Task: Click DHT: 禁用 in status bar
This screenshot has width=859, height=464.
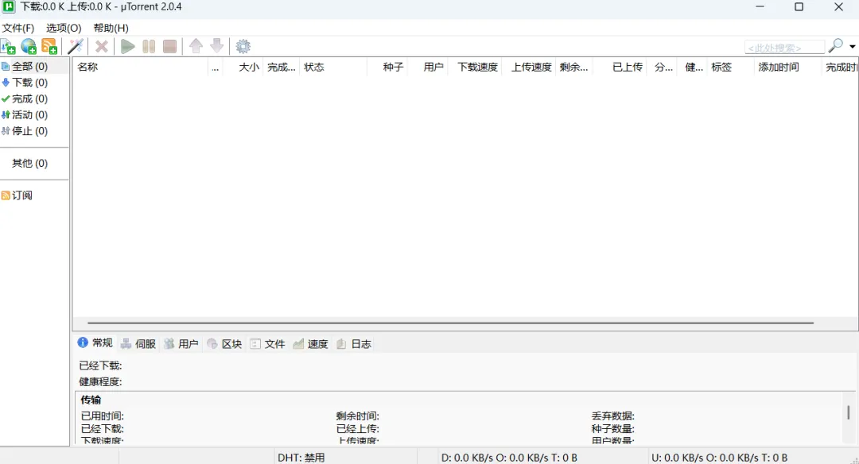Action: pos(301,458)
